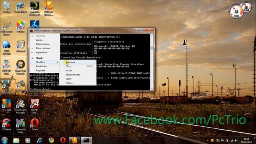The height and width of the screenshot is (144, 256).
Task: Click the command prompt input line
Action: point(90,89)
